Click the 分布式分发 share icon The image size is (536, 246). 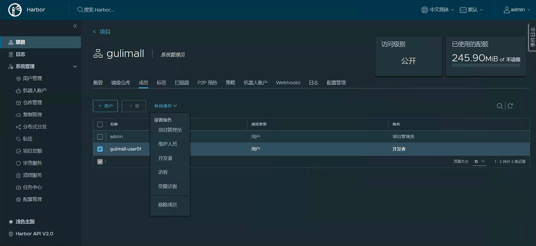tap(18, 127)
